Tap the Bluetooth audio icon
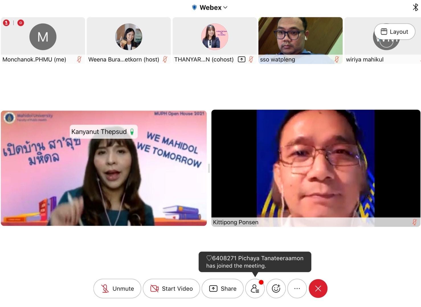421x307 pixels. coord(415,7)
